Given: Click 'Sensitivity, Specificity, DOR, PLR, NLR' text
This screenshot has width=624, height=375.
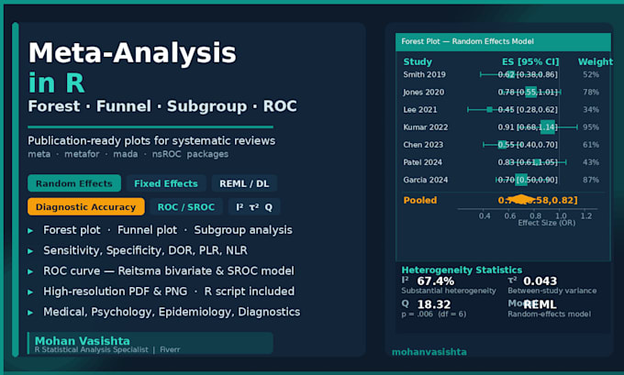Looking at the screenshot, I should tap(145, 250).
